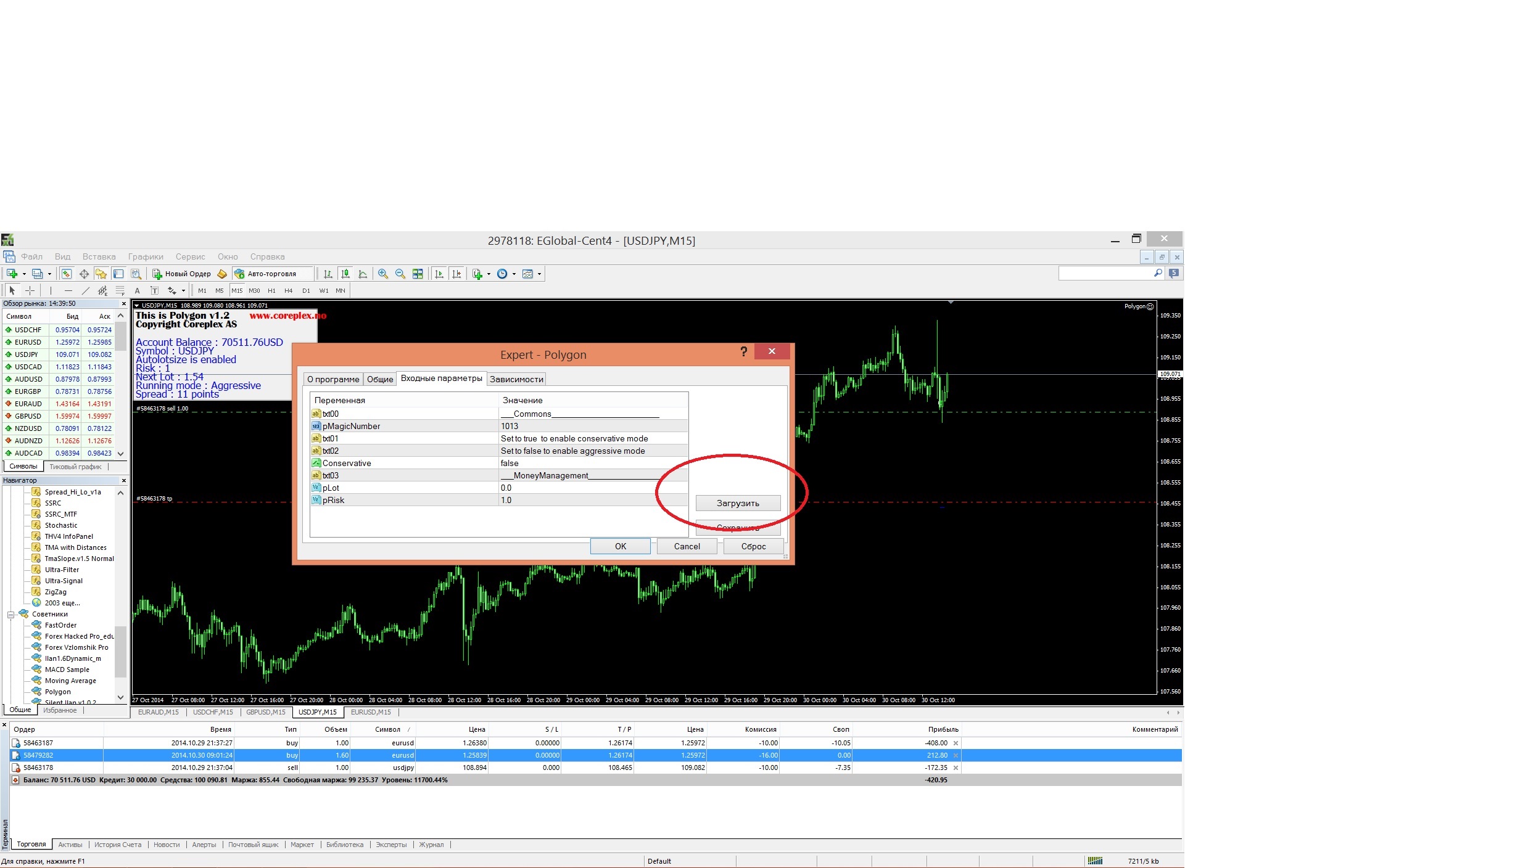The image size is (1515, 868).
Task: Open the MetaEditor yellow book icon
Action: [x=222, y=274]
